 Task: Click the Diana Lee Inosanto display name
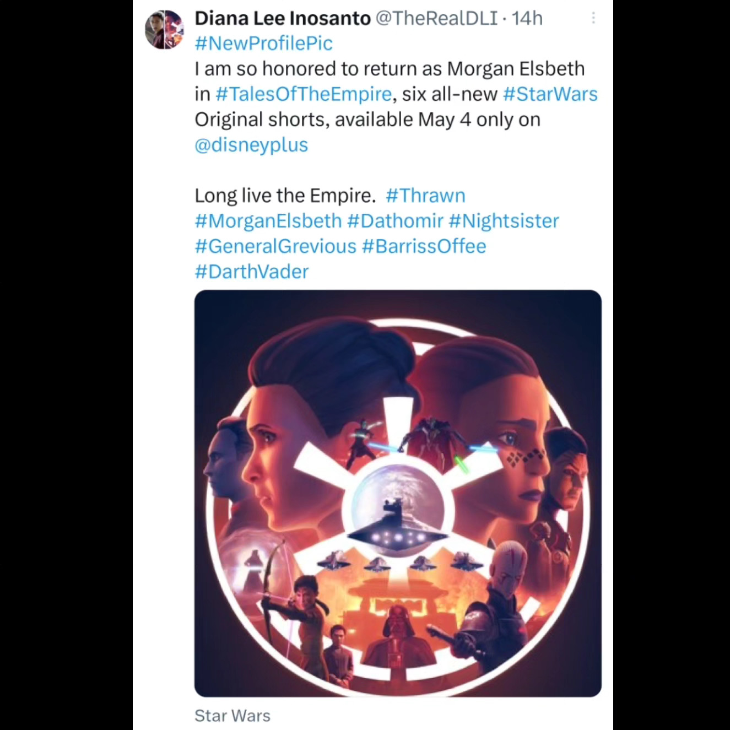(283, 18)
